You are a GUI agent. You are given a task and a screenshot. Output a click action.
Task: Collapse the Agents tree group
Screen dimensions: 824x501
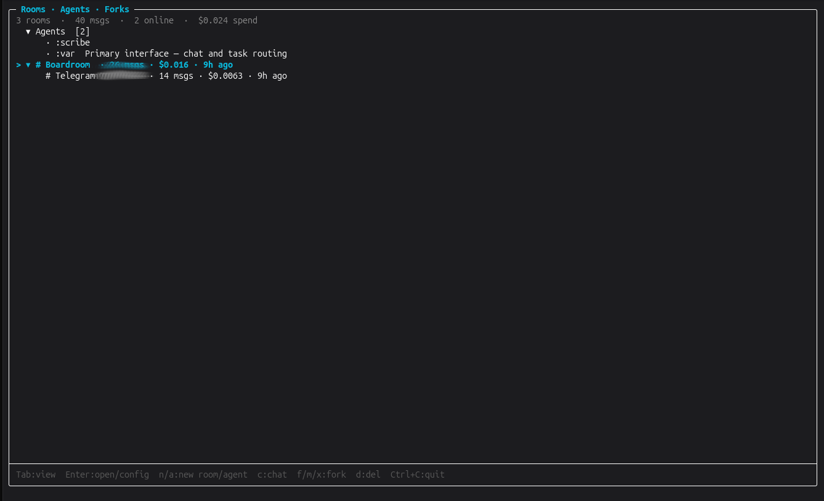(x=28, y=31)
